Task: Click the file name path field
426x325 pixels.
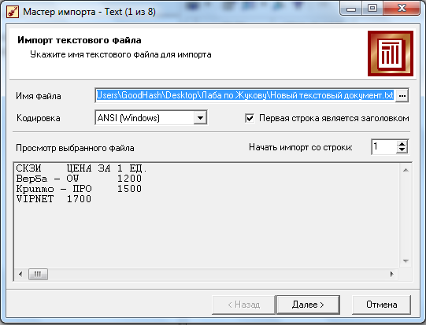Action: coord(245,95)
